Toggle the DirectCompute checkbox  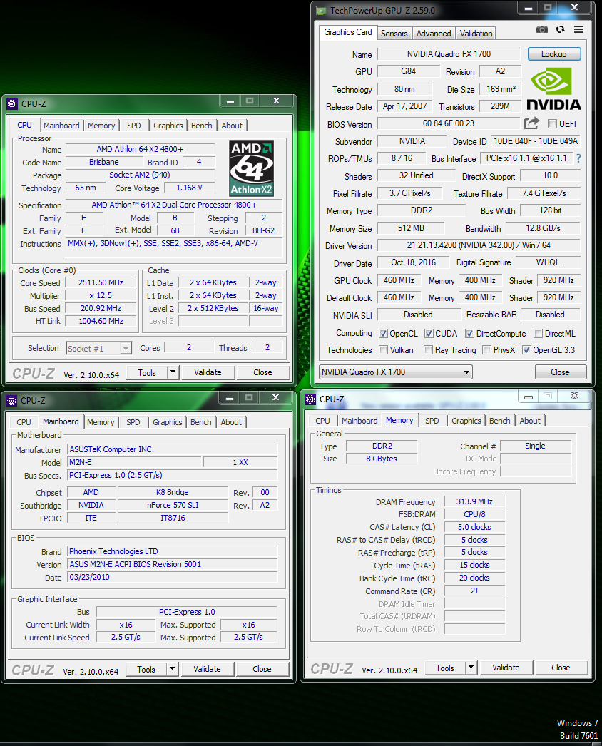point(470,334)
